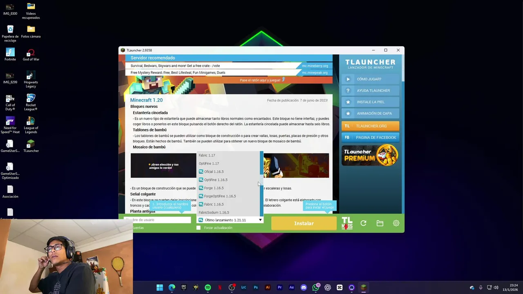The height and width of the screenshot is (294, 523).
Task: Open CapCut from taskbar
Action: pyautogui.click(x=340, y=287)
